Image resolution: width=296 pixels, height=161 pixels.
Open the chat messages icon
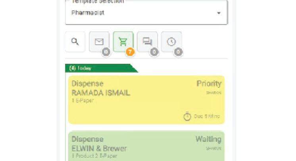[x=147, y=42]
